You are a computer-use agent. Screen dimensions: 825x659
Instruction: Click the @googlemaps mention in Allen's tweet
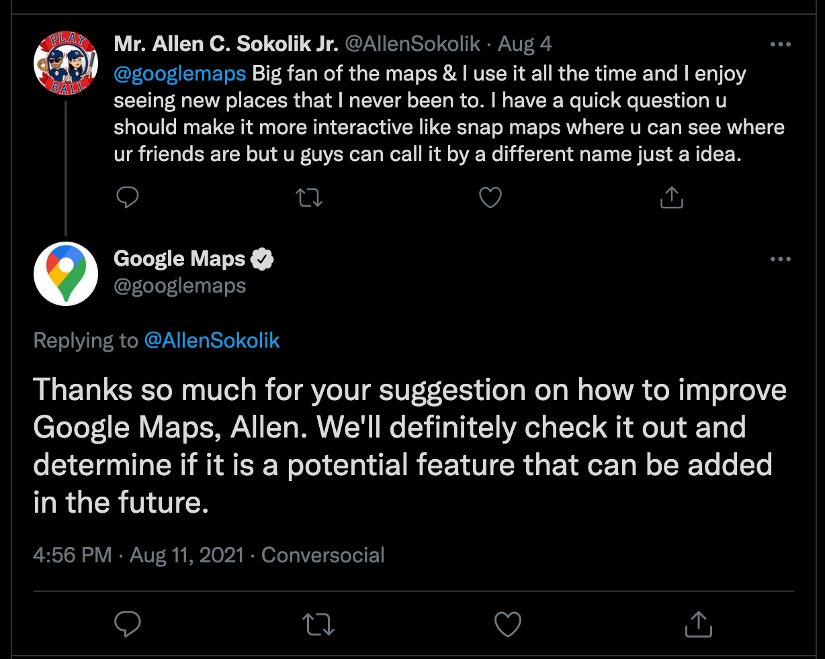coord(180,74)
